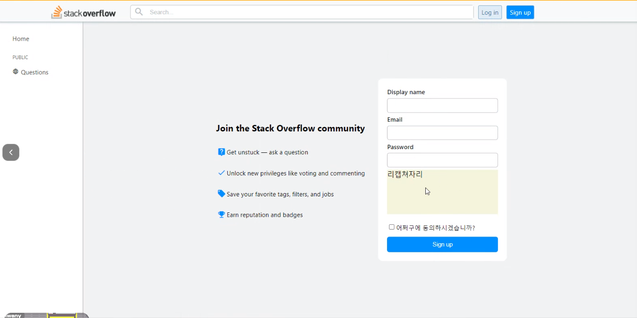Click the Log in button in header

[490, 12]
